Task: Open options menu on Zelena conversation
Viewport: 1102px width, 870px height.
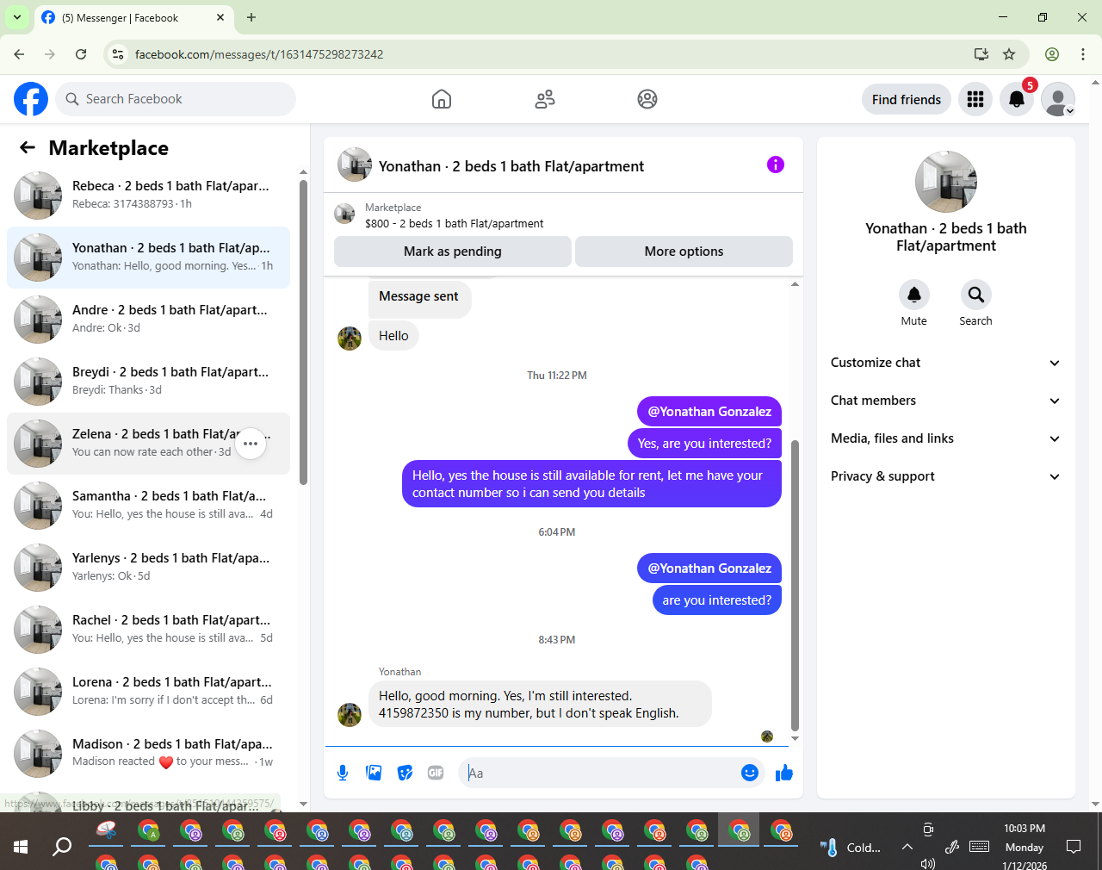Action: (x=251, y=444)
